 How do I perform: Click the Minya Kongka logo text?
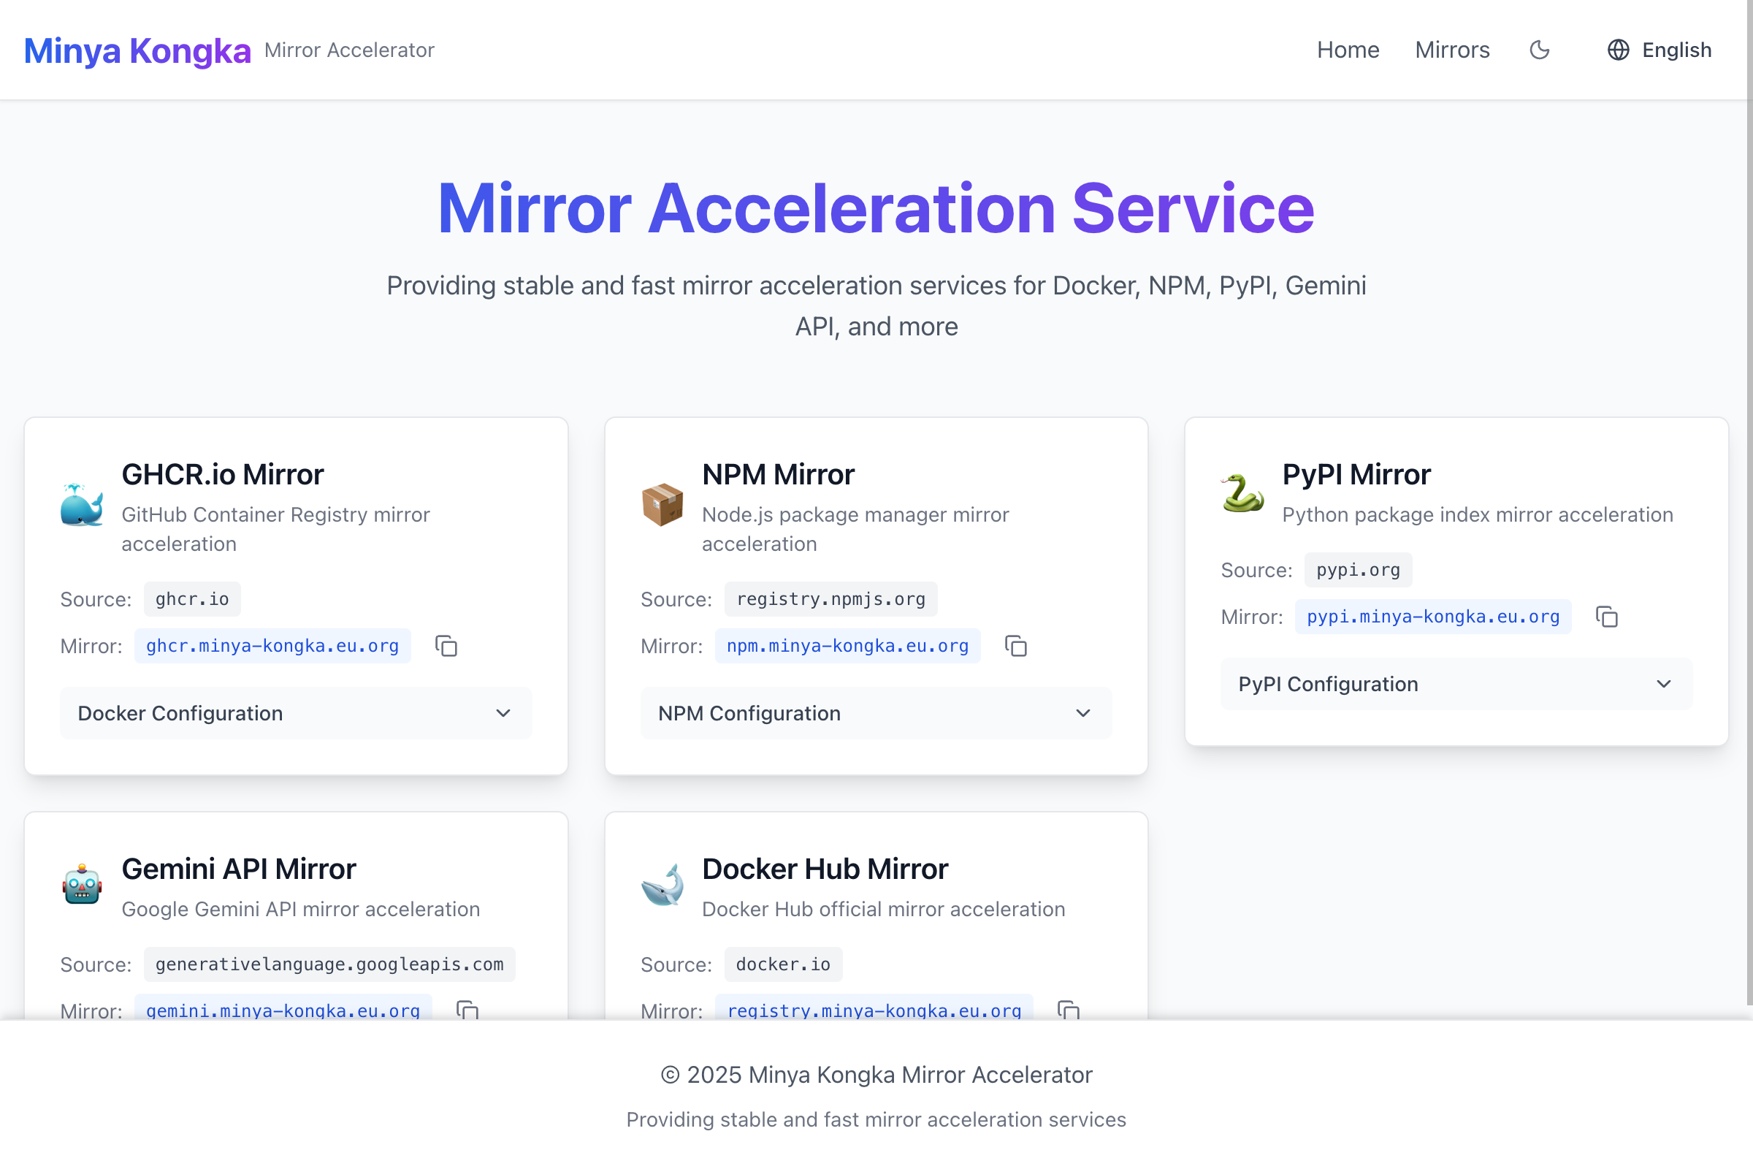(137, 50)
